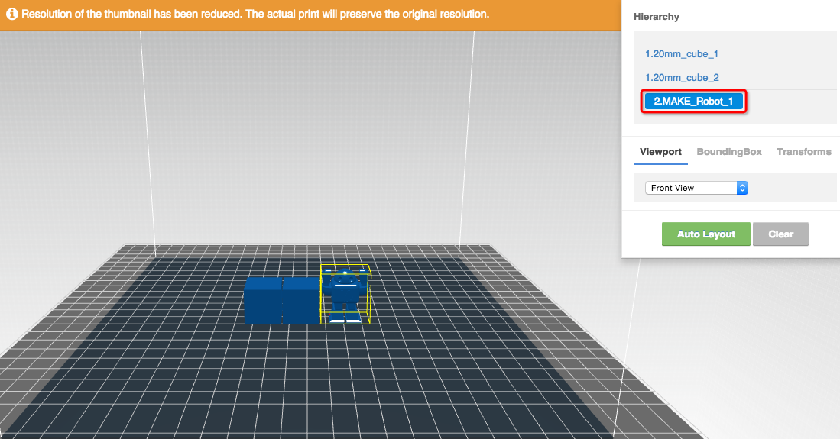Click the gray Clear button
This screenshot has width=840, height=439.
coord(780,234)
